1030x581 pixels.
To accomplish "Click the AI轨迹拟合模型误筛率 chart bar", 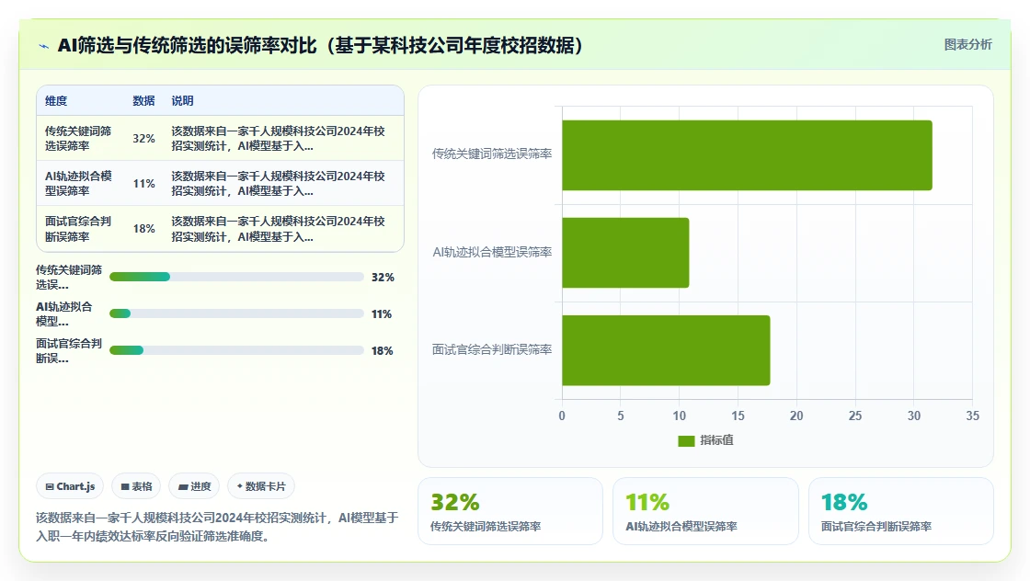I will (625, 253).
